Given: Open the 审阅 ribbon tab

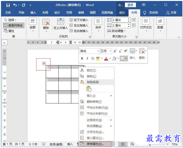Looking at the screenshot, I should click(81, 12).
